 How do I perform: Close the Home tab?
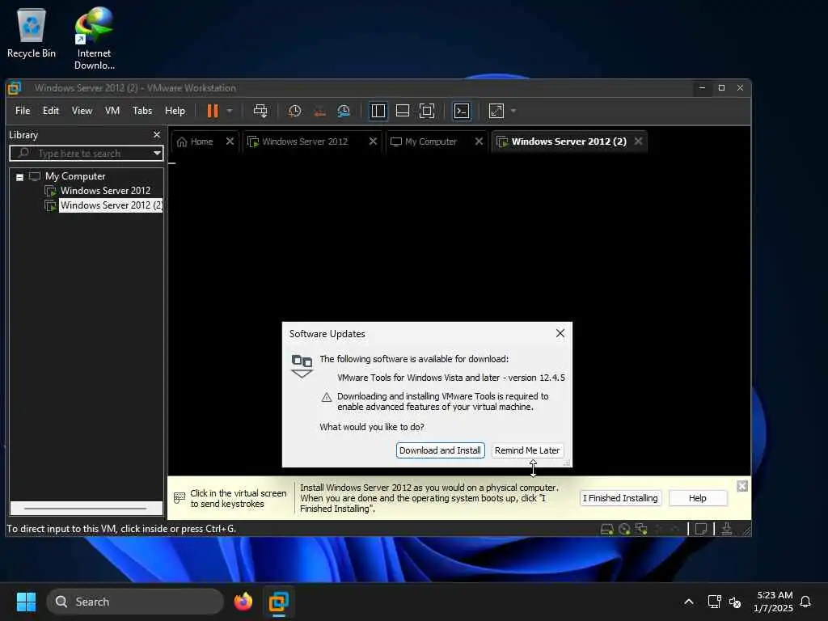click(230, 142)
